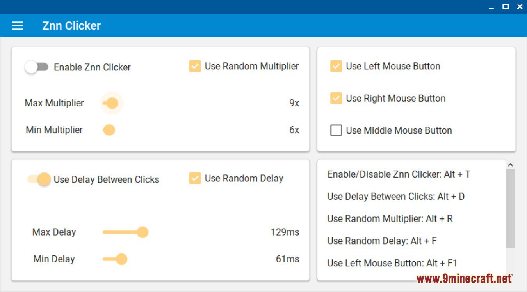Disable Use Left Mouse Button checkbox
Image resolution: width=527 pixels, height=292 pixels.
click(336, 66)
